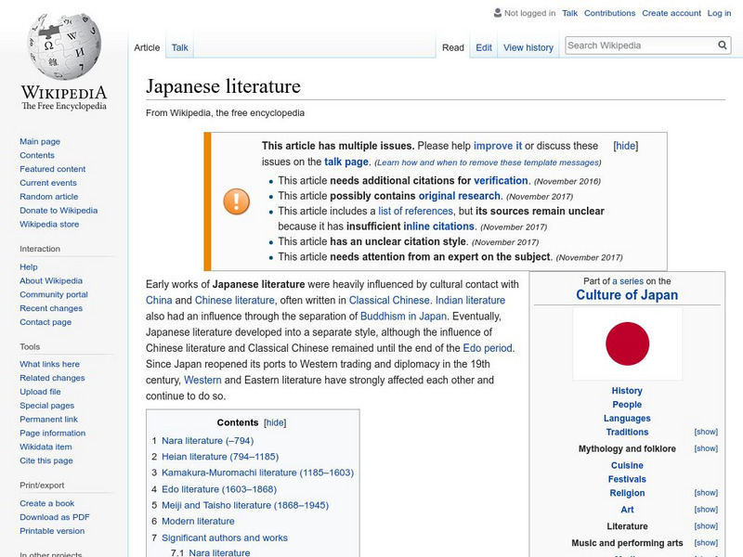
Task: Expand the Traditions section
Action: pyautogui.click(x=707, y=432)
